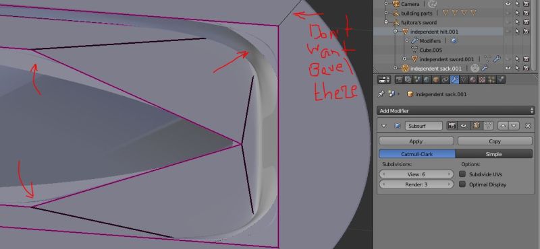Toggle visibility of independent sword.001

[x=508, y=59]
